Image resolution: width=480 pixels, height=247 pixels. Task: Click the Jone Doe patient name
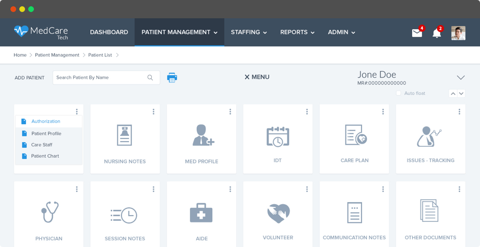pyautogui.click(x=377, y=75)
